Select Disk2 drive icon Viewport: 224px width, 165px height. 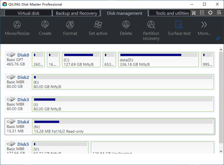click(11, 77)
